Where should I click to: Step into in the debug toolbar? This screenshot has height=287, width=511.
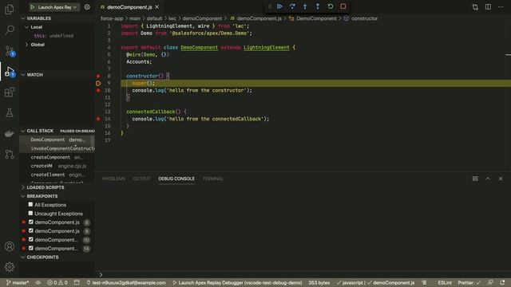305,6
